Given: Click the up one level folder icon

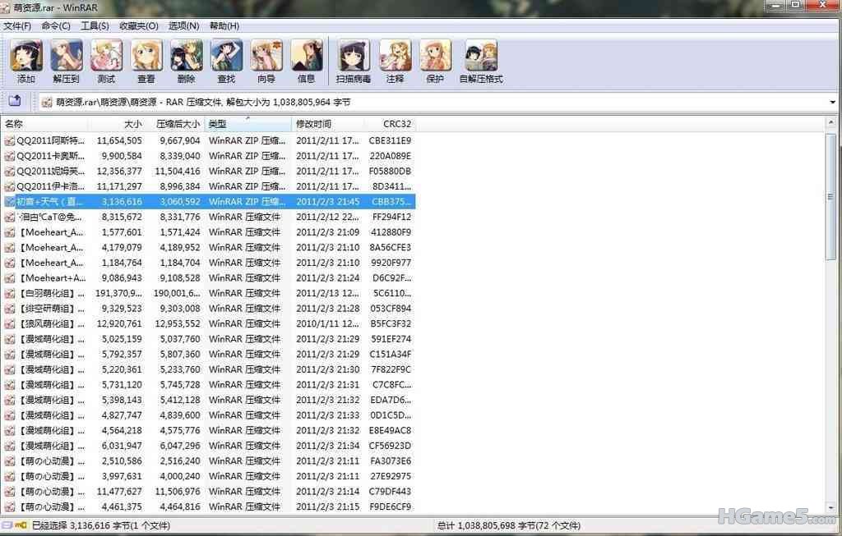Looking at the screenshot, I should pyautogui.click(x=15, y=102).
